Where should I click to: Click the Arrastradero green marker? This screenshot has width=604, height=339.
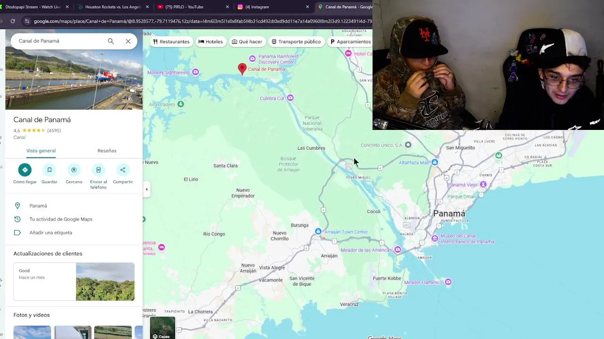point(180,104)
